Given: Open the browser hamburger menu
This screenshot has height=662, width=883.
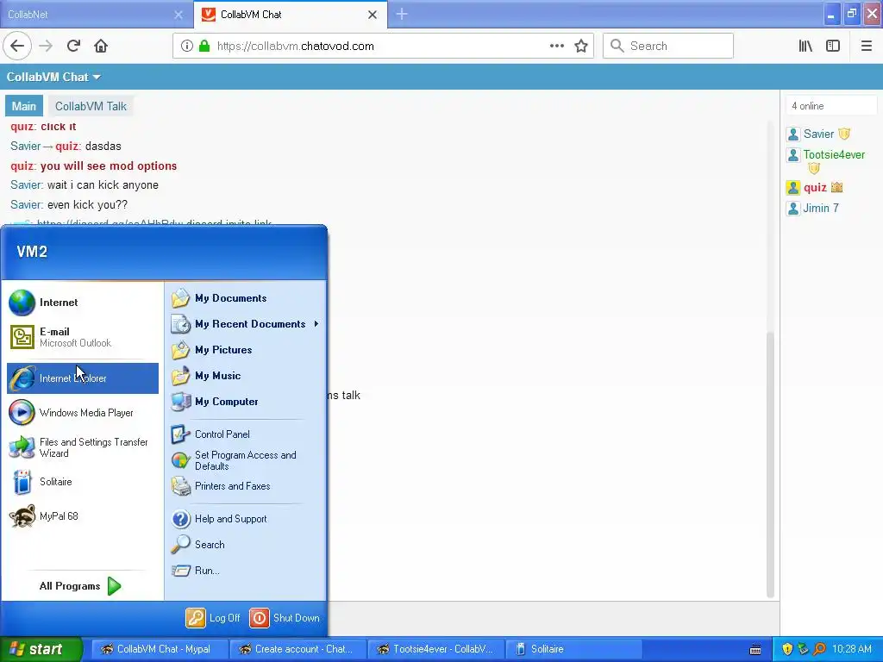Looking at the screenshot, I should click(x=866, y=46).
